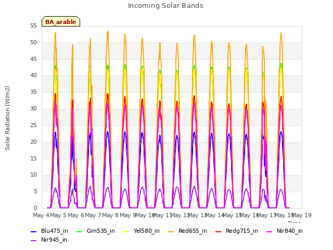
Task: Click the 20 y-axis tick label
Action: coord(33,142)
